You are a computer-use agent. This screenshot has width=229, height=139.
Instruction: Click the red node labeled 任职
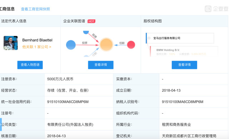coord(131,45)
